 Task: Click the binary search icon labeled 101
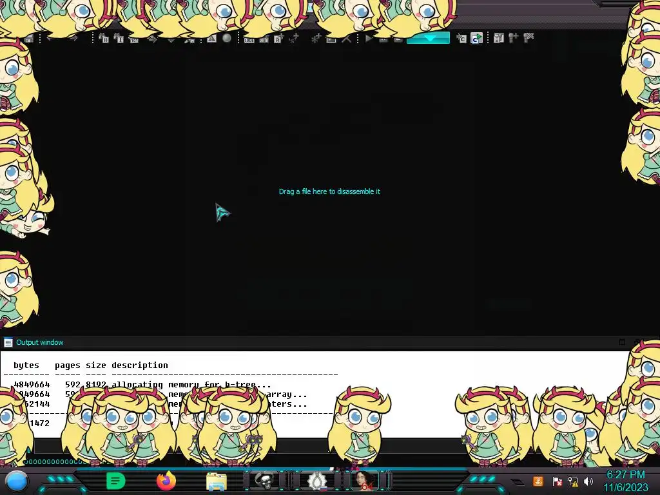tap(134, 41)
